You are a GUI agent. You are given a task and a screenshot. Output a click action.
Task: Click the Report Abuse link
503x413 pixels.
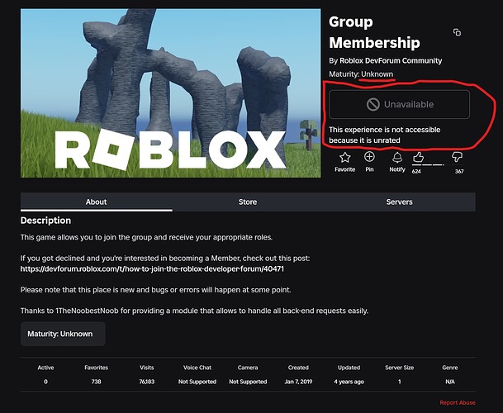458,402
